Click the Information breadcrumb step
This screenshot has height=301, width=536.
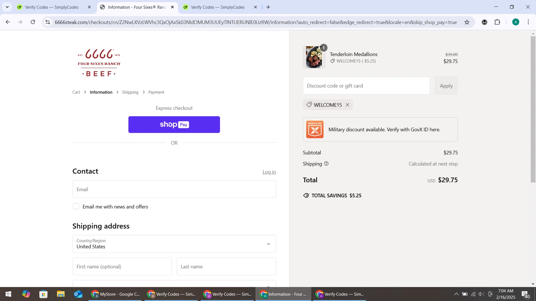click(x=101, y=92)
